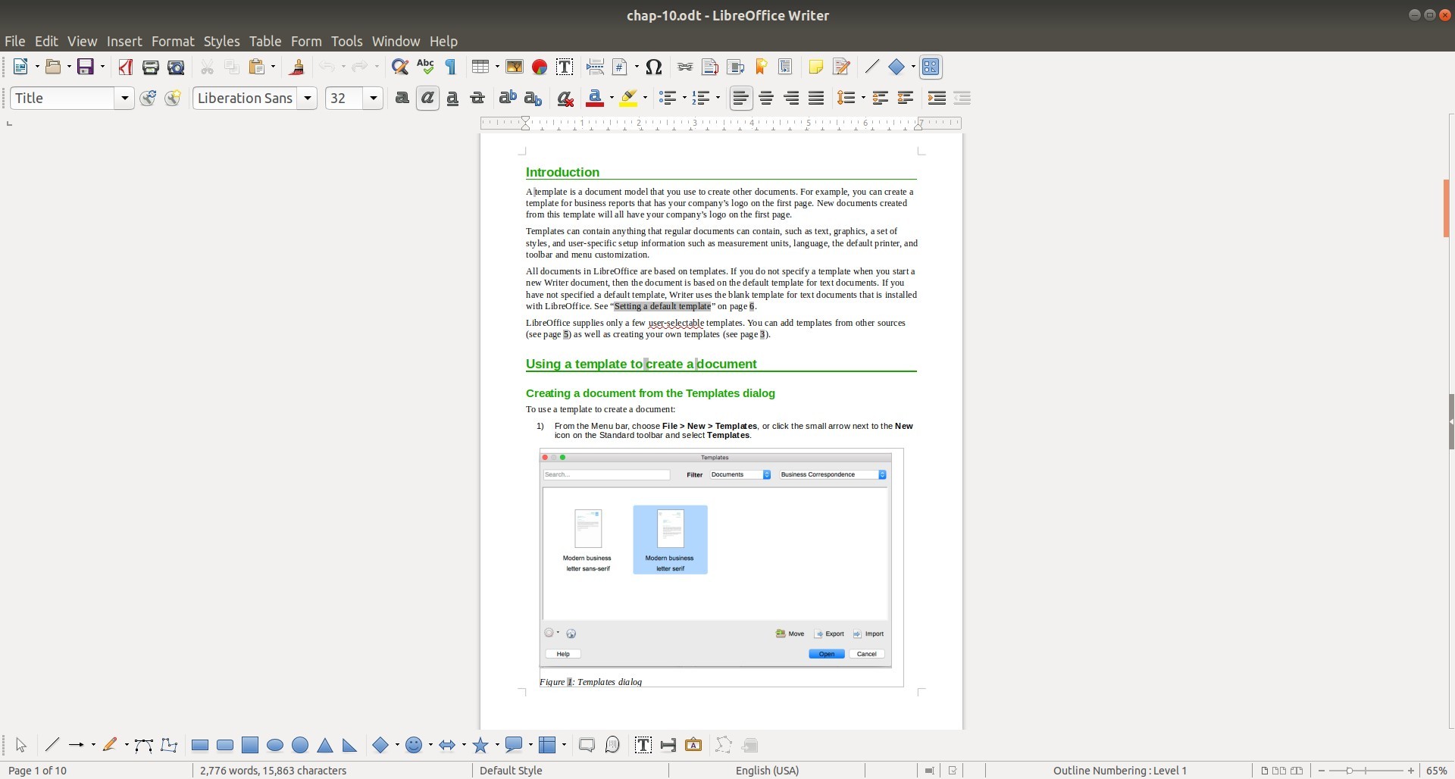Click Page 1 of 10 status field
Screen dimensions: 1455x779
pos(37,771)
